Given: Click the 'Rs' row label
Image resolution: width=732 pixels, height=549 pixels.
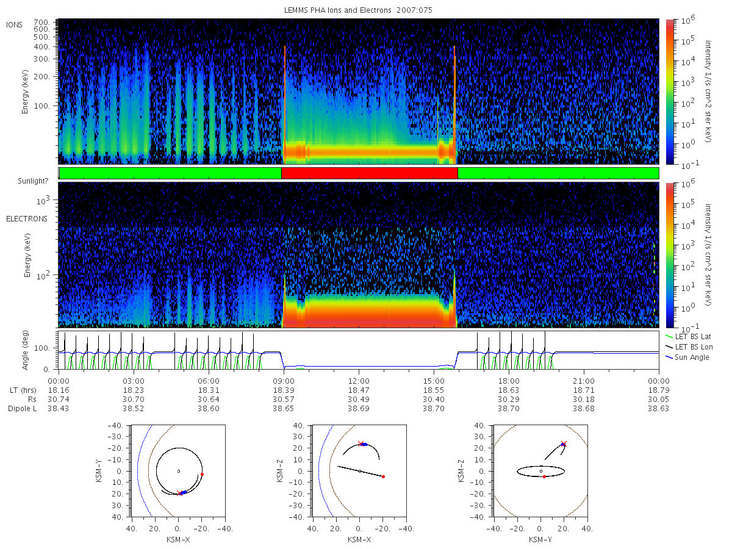Looking at the screenshot, I should tap(32, 398).
